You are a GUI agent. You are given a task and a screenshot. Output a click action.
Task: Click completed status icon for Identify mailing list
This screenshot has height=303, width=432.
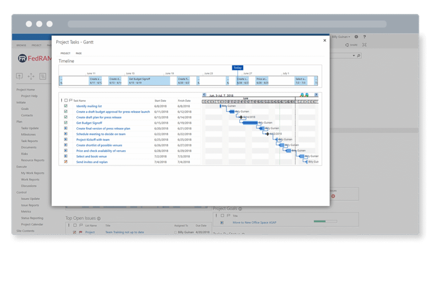tap(66, 106)
